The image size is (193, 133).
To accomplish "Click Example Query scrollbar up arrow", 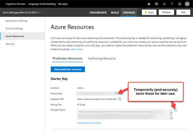I will click(x=171, y=111).
